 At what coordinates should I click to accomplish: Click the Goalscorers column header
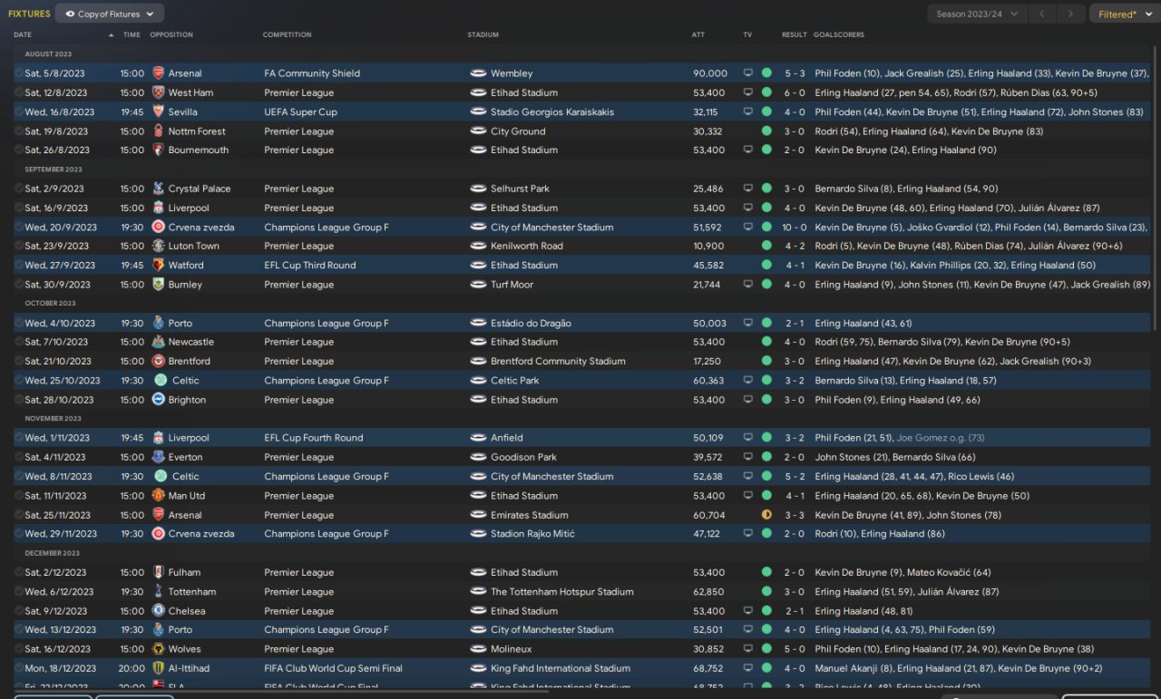[839, 34]
